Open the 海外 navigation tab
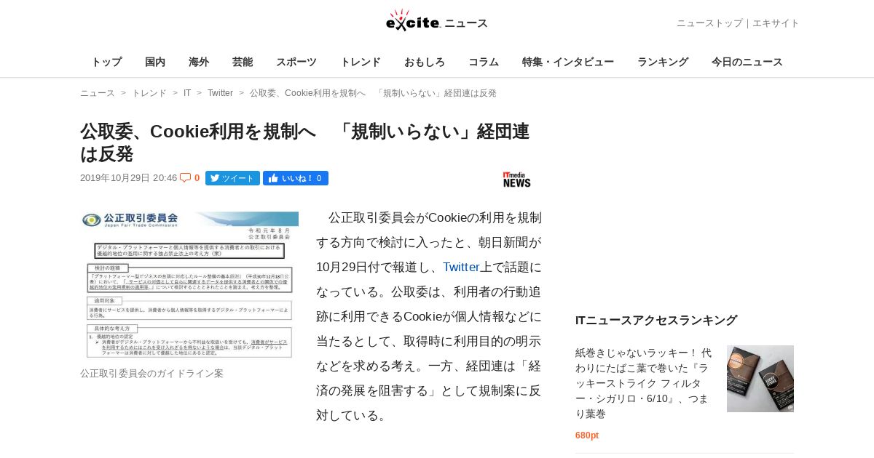Image resolution: width=874 pixels, height=458 pixels. point(199,62)
